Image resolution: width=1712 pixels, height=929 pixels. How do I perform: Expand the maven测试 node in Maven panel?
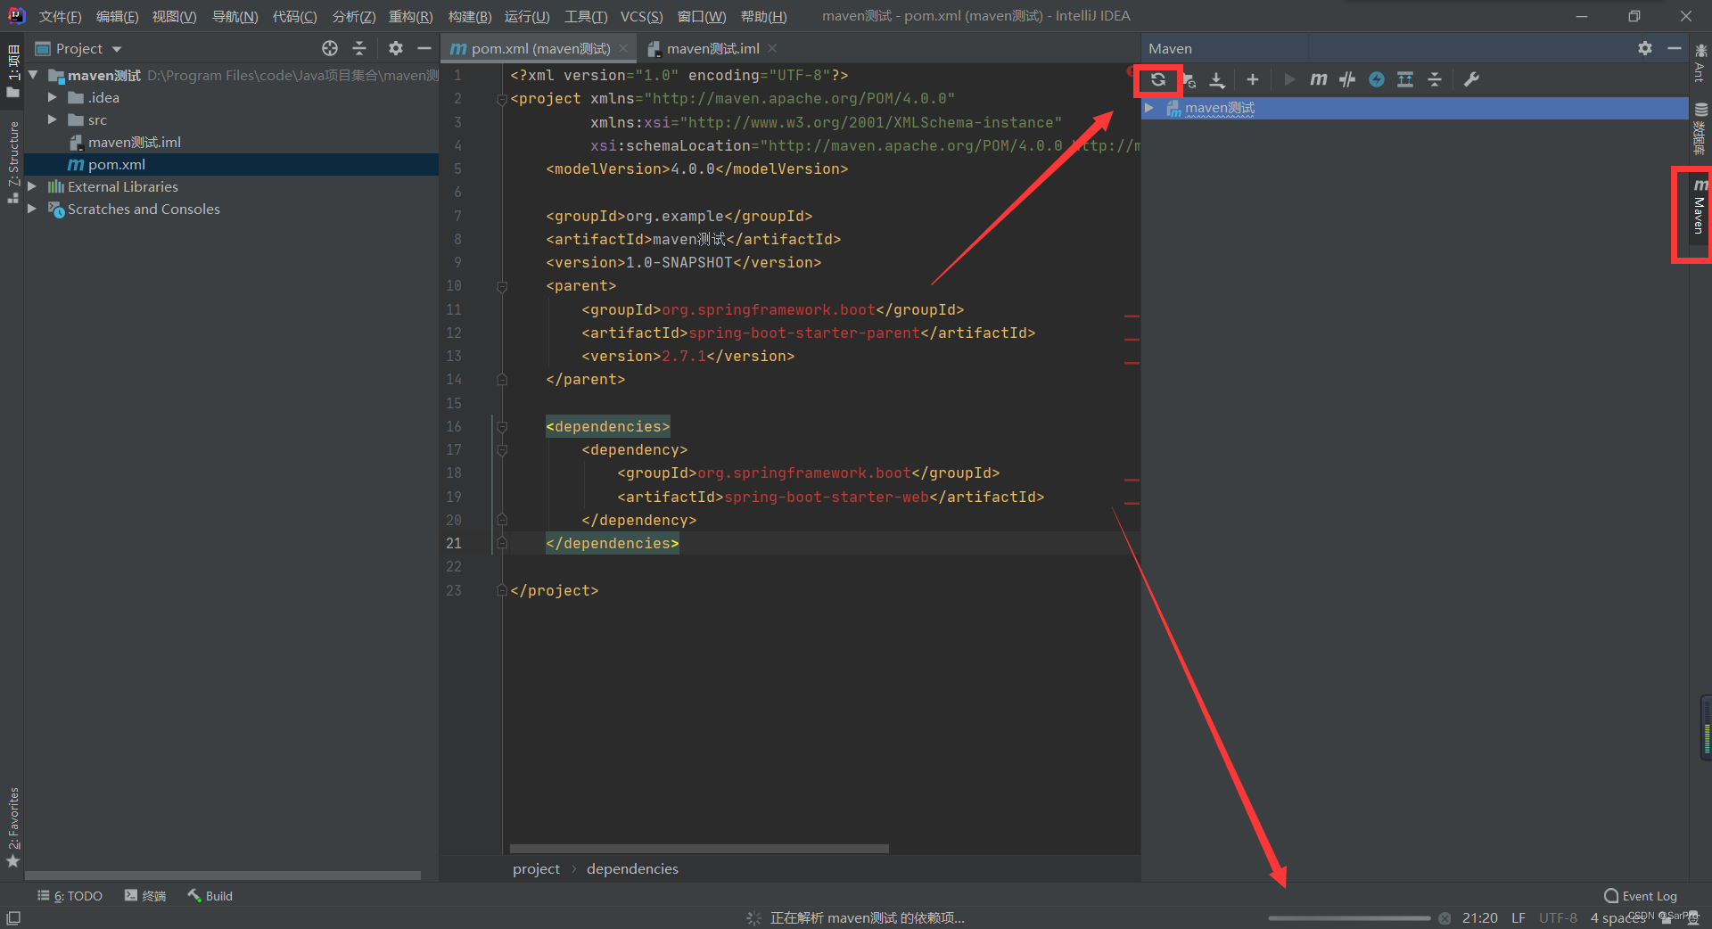pos(1149,108)
